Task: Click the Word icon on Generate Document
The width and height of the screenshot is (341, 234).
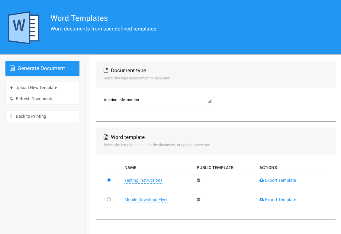Action: coord(12,68)
